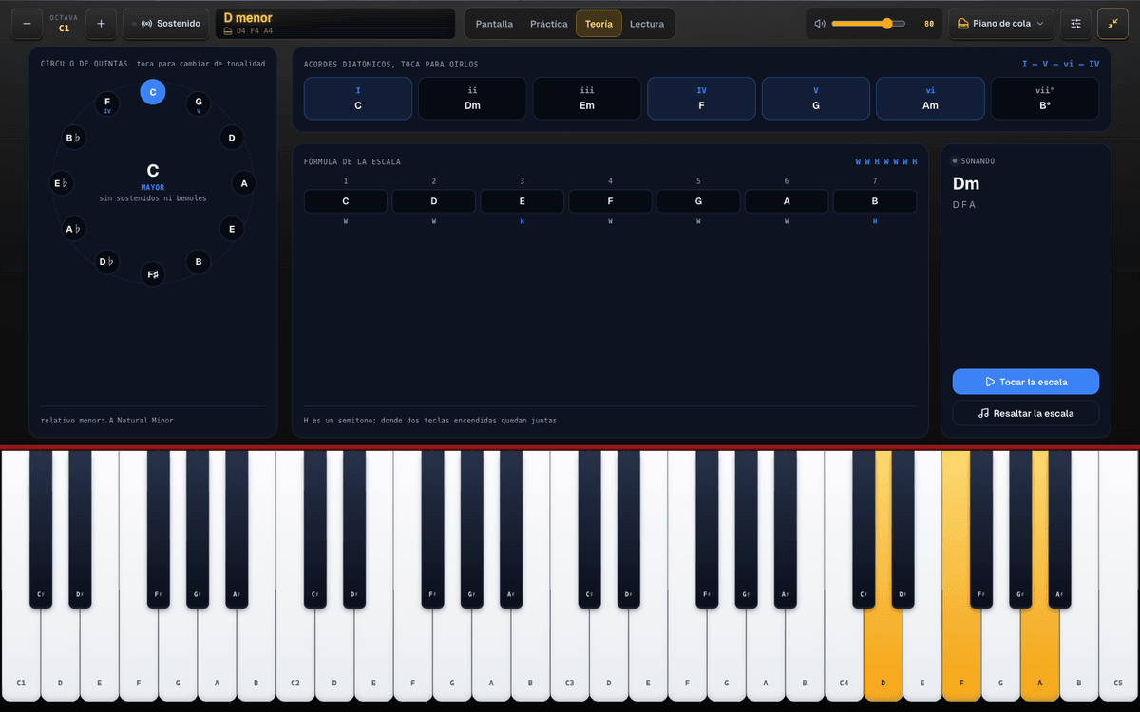Viewport: 1140px width, 712px height.
Task: Click the W W H W W W H formula
Action: click(886, 162)
